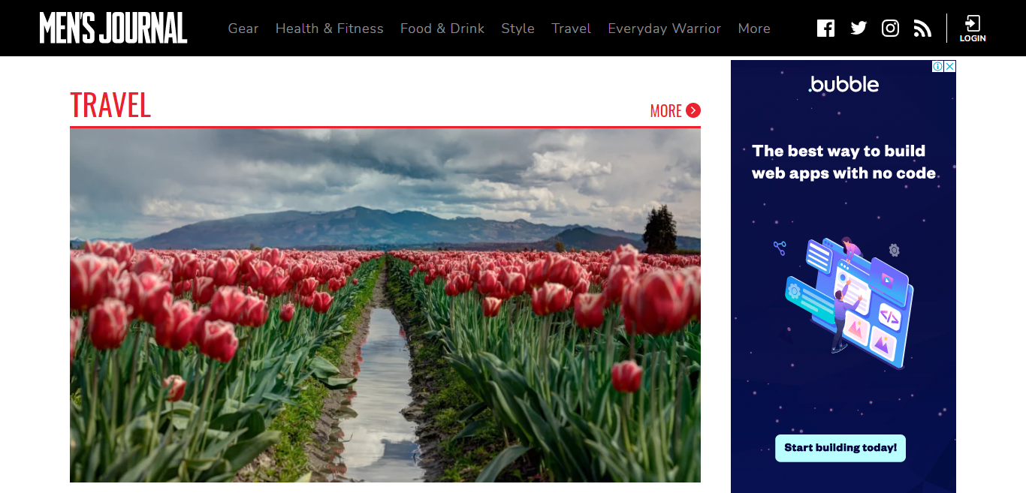
Task: Click the Men's Journal logo
Action: pyautogui.click(x=113, y=29)
